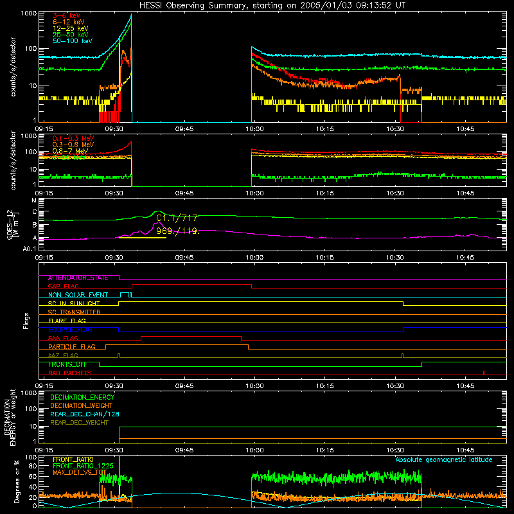The width and height of the screenshot is (514, 514).
Task: Click the A0.1 label on GOES axis
Action: [x=30, y=249]
